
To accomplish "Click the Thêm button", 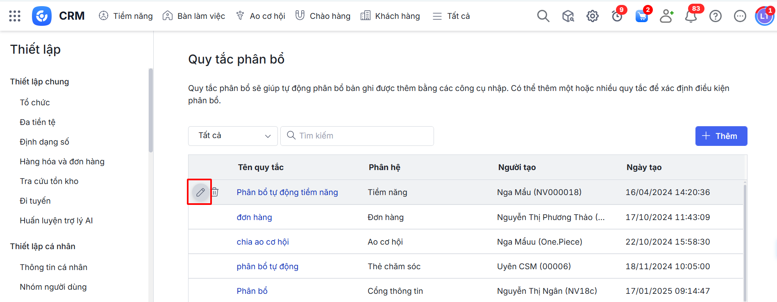I will click(721, 136).
